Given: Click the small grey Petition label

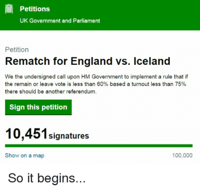Looking at the screenshot, I should [17, 50].
